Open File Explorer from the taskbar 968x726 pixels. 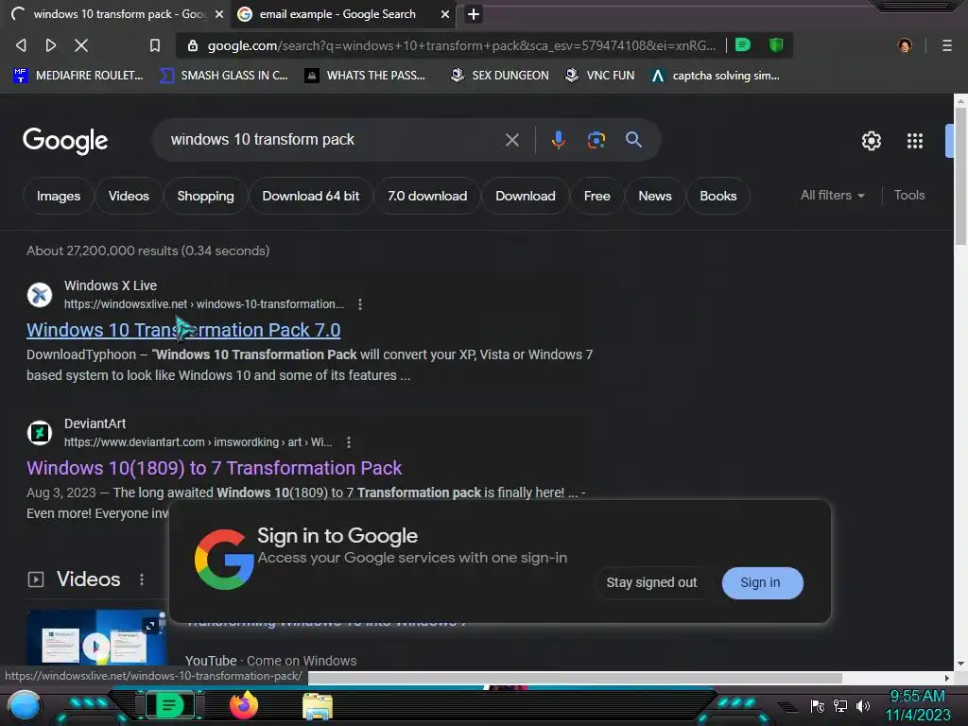[318, 706]
